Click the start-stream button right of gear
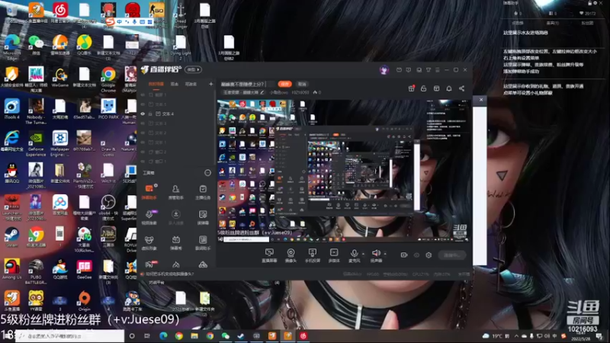 451,255
